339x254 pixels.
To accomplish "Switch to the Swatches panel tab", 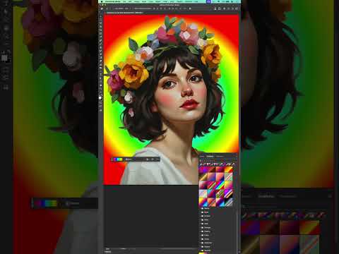I will pos(202,156).
